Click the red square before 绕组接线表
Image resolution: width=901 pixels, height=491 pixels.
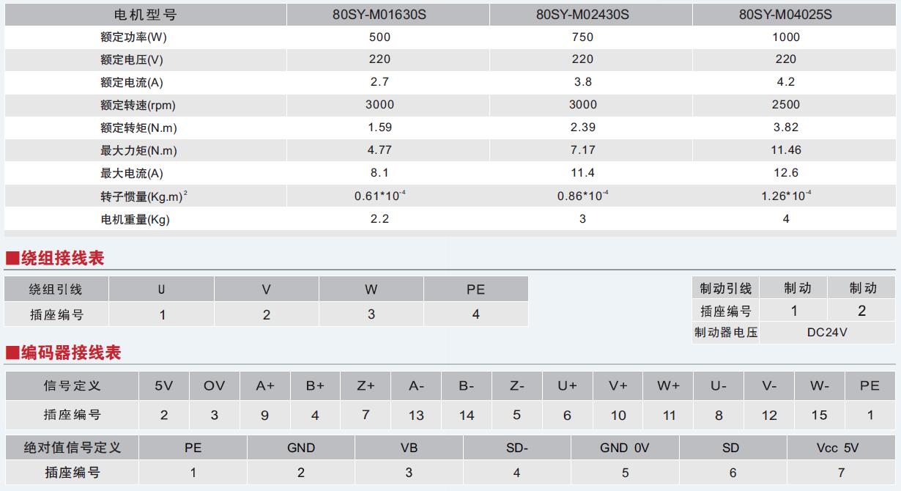(x=12, y=258)
